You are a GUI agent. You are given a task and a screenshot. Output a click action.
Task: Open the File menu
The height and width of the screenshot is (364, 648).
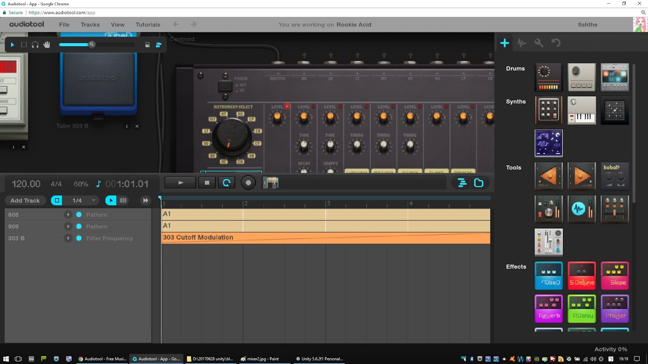coord(64,25)
